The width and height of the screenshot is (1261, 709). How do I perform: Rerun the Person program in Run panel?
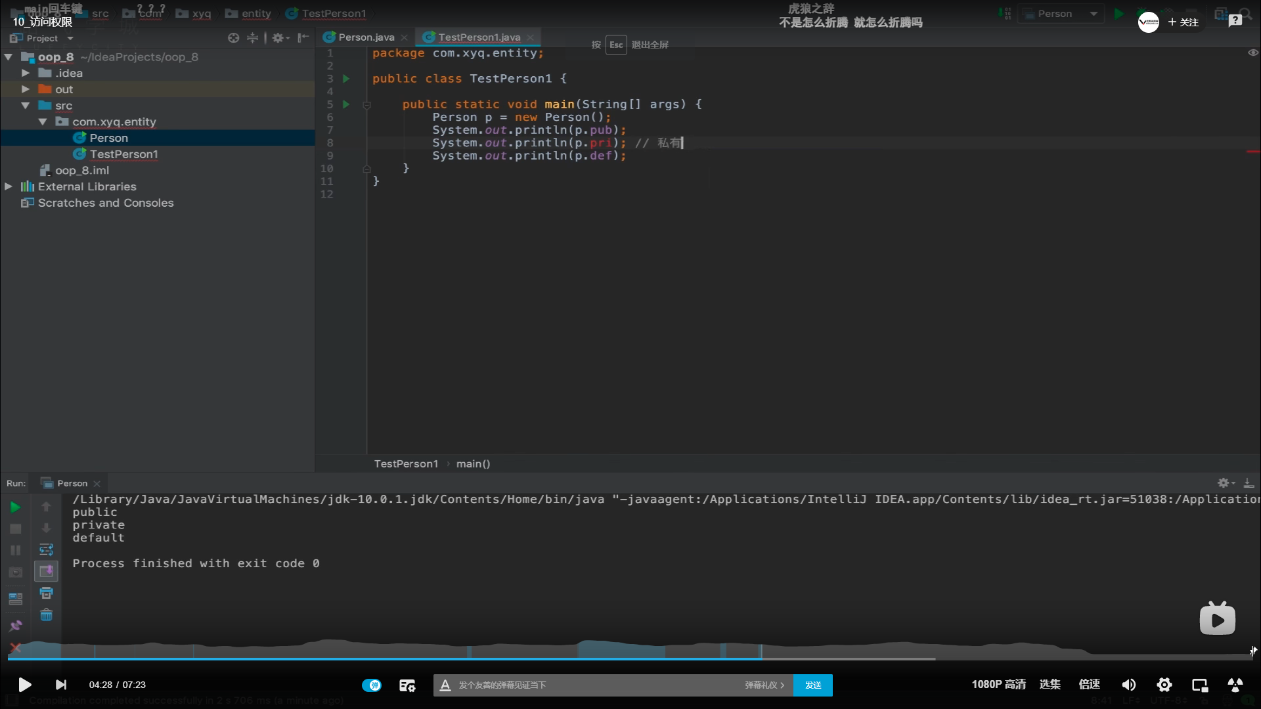15,507
